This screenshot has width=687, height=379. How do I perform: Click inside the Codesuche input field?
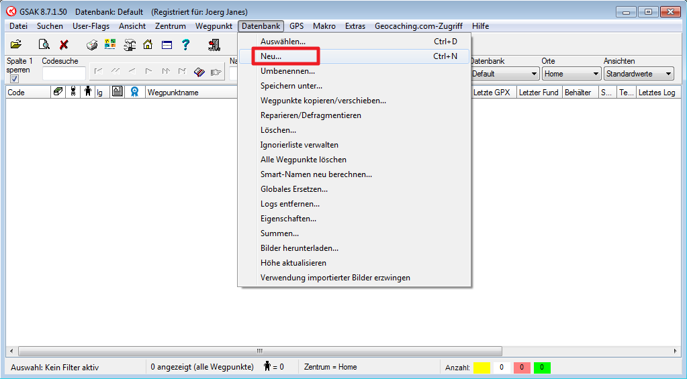[64, 74]
